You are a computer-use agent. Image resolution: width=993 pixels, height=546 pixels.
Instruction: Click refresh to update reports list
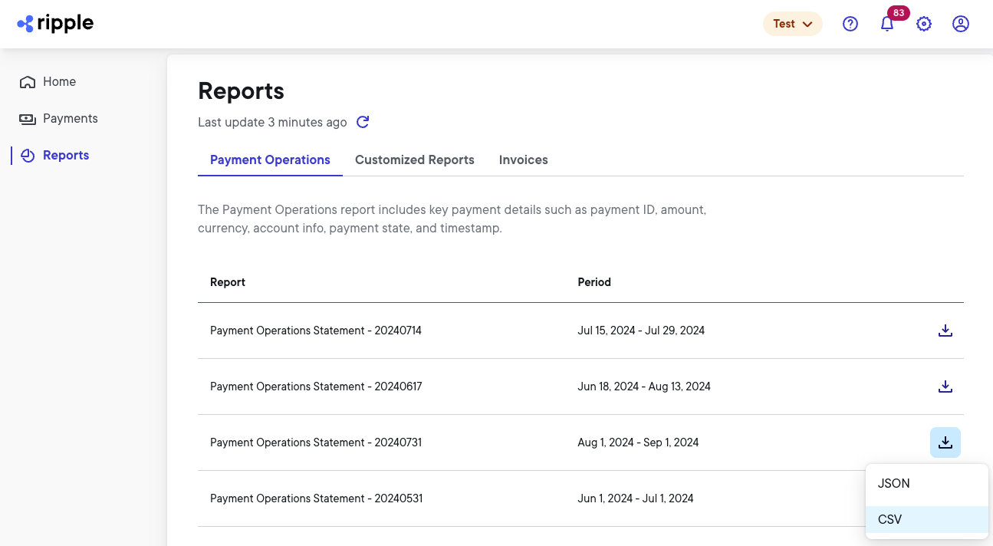pyautogui.click(x=362, y=122)
